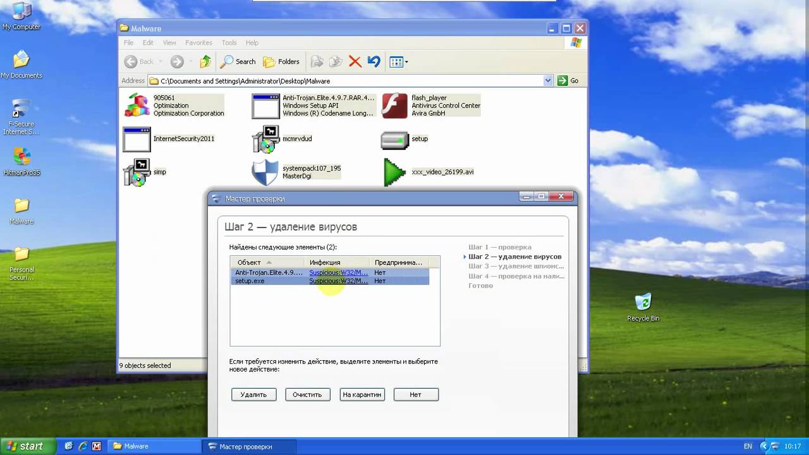Open the Search pane in Explorer
809x455 pixels.
(x=238, y=61)
